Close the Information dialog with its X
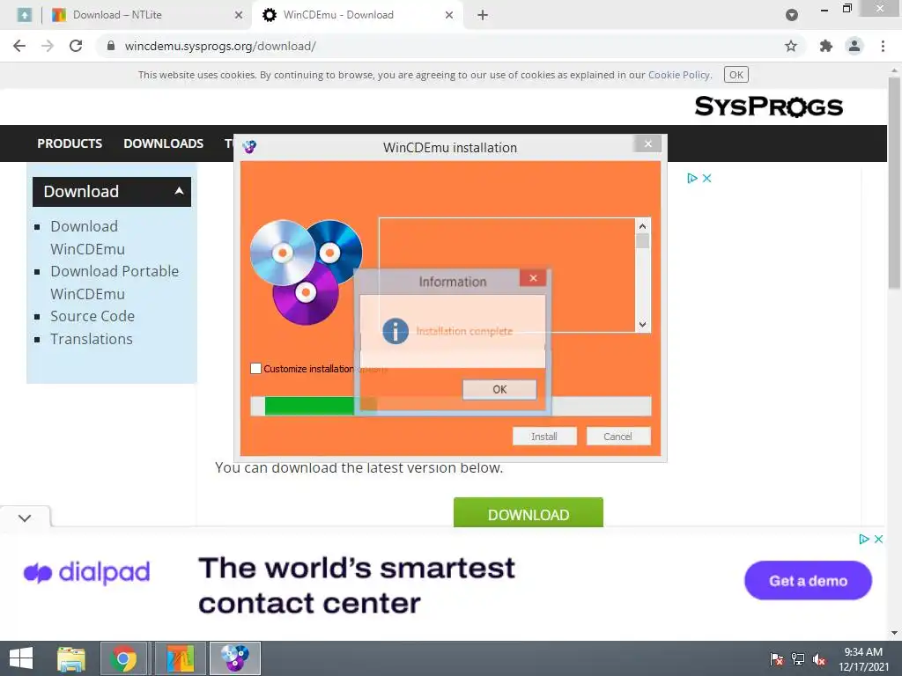902x676 pixels. 533,278
